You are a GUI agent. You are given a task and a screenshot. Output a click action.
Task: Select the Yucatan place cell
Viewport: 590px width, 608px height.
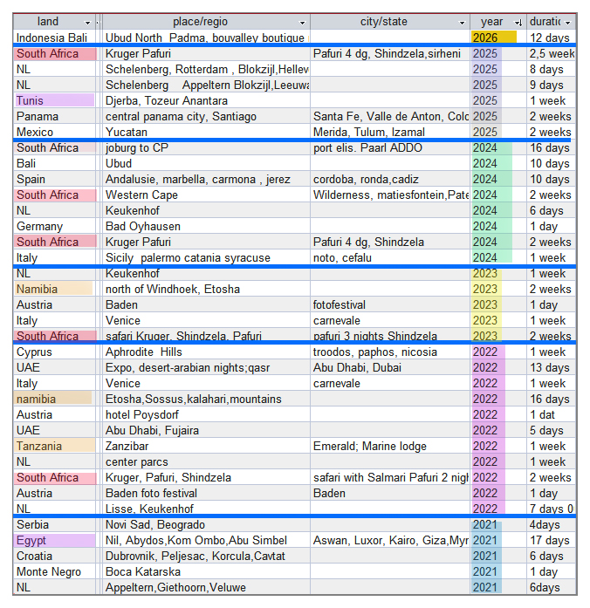205,132
